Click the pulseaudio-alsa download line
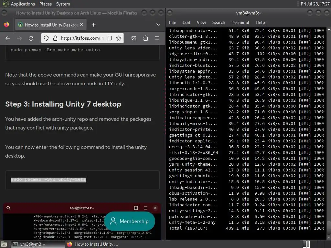The image size is (331, 248). point(247,217)
